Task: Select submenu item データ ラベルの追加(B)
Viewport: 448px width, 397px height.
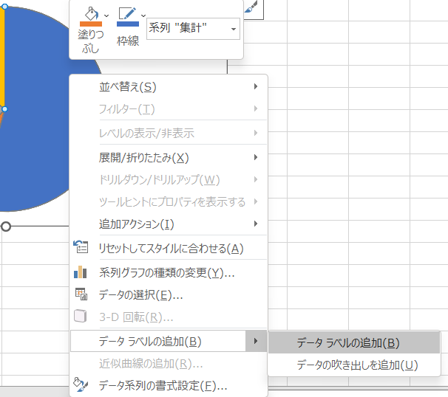Action: coord(353,343)
